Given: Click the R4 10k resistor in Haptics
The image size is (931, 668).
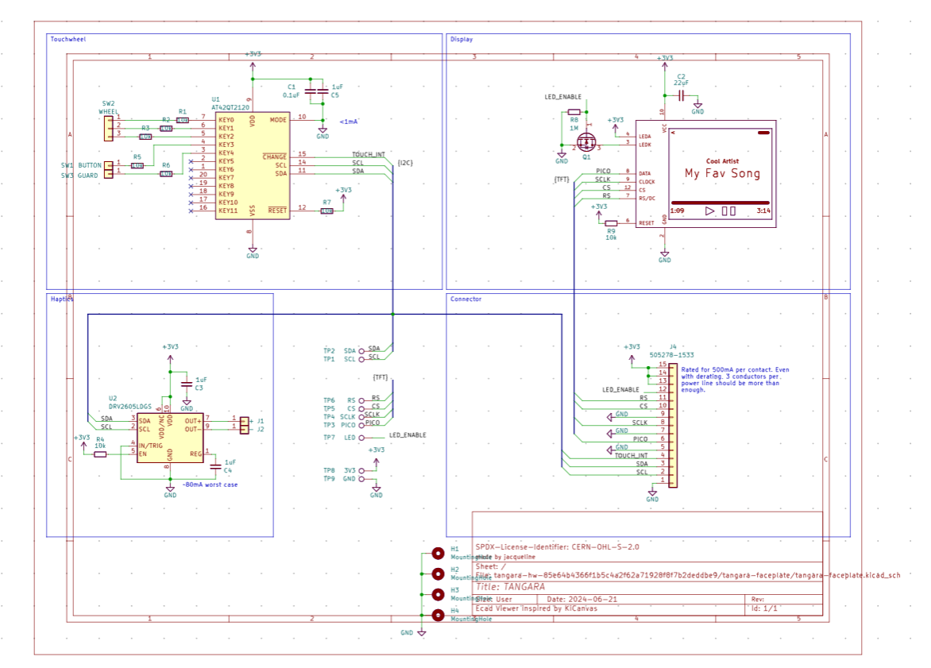Looking at the screenshot, I should (x=100, y=454).
